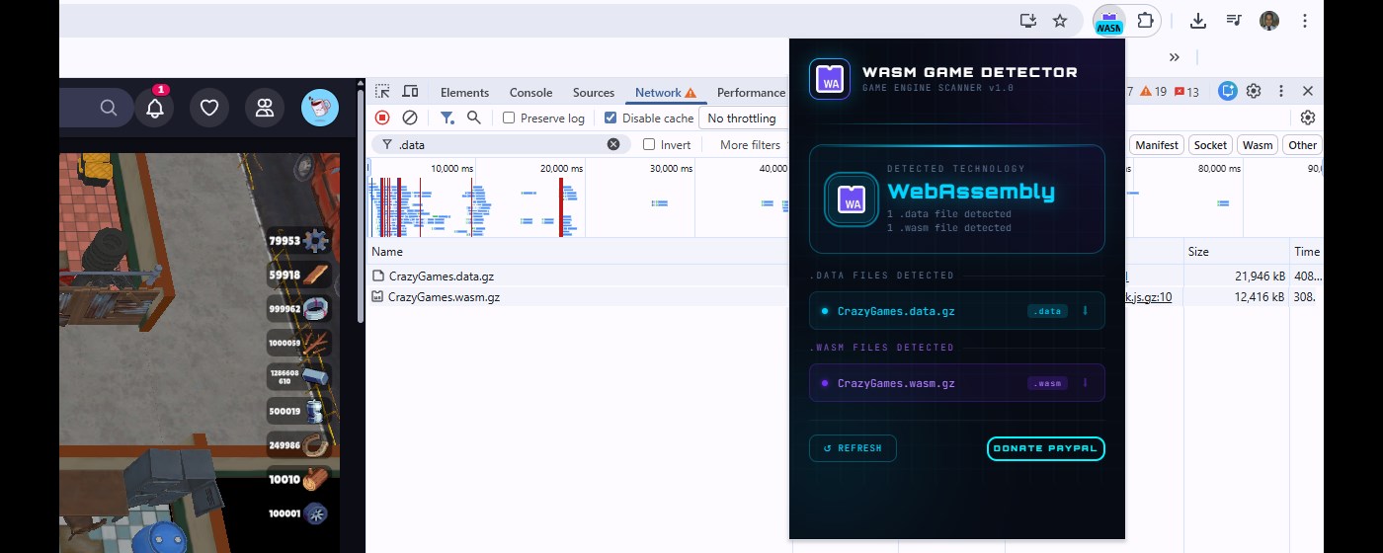This screenshot has height=553, width=1383.
Task: Click inside the .data filter input field
Action: coord(500,144)
